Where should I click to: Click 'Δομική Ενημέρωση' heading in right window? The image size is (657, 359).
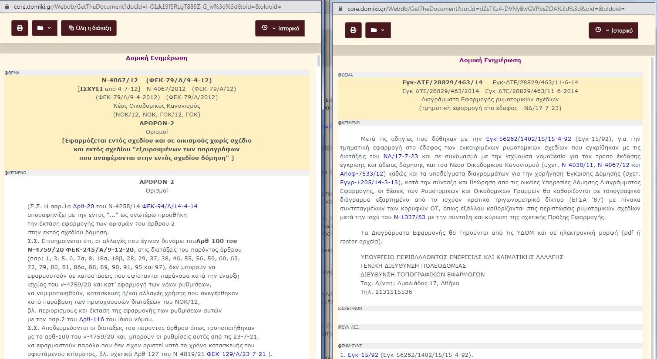pyautogui.click(x=490, y=60)
